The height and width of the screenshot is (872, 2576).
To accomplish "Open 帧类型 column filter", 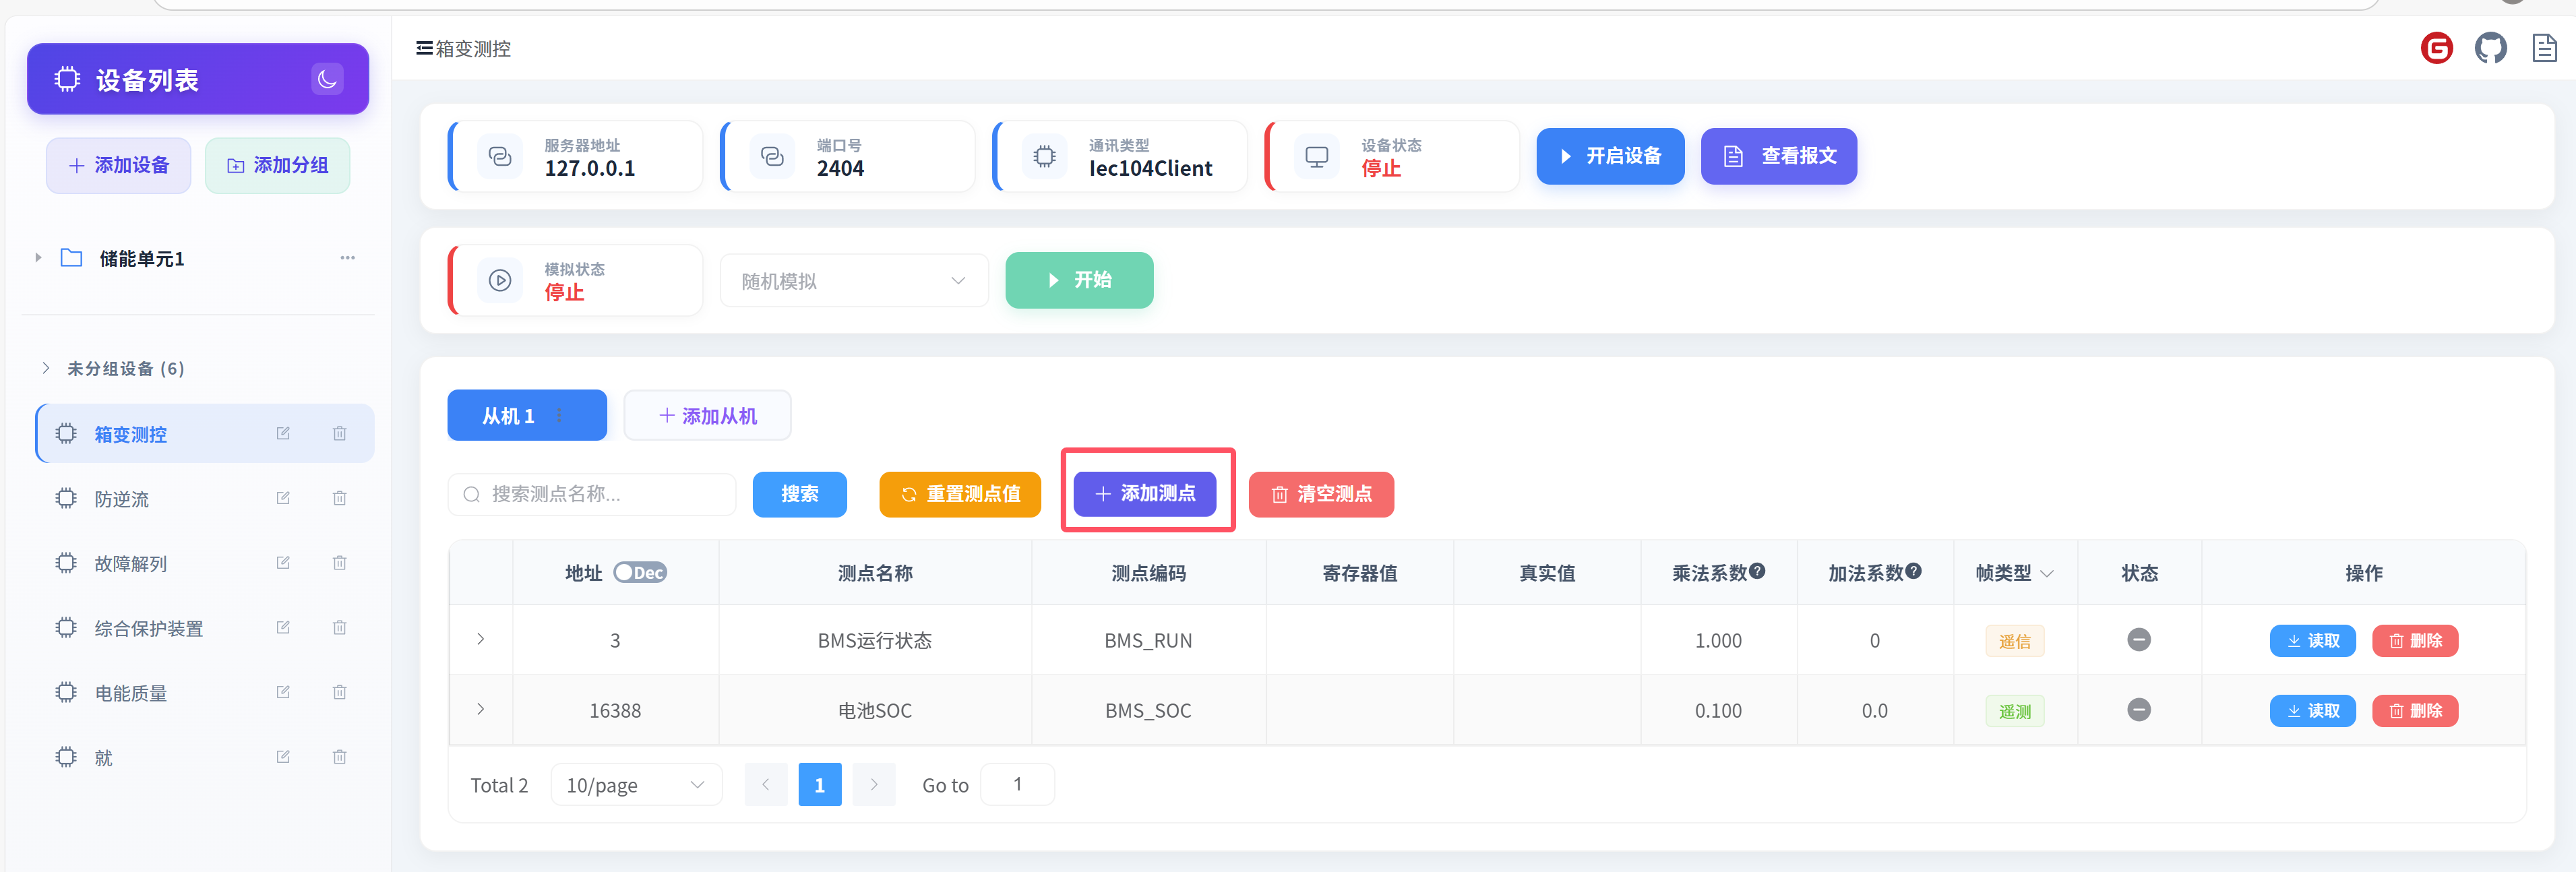I will click(2046, 574).
